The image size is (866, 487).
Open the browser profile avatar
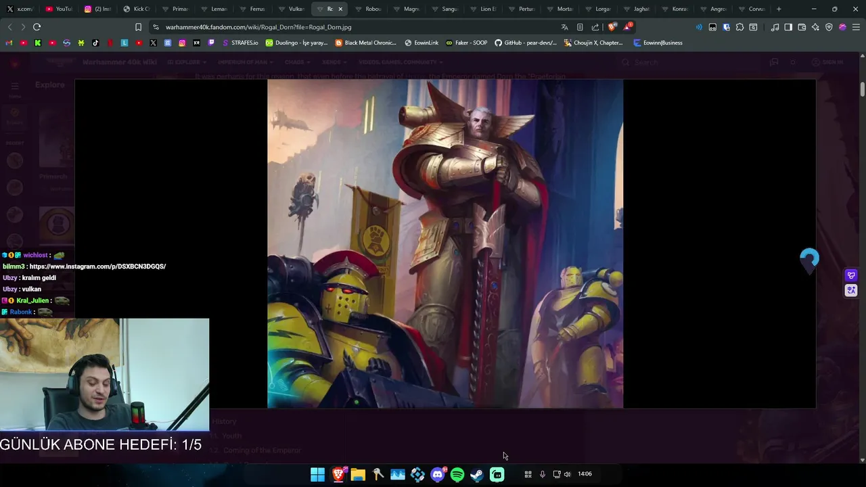(842, 27)
